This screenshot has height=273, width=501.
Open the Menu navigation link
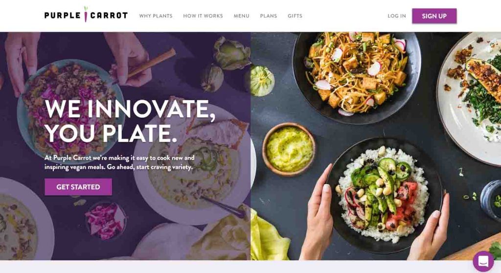coord(241,16)
